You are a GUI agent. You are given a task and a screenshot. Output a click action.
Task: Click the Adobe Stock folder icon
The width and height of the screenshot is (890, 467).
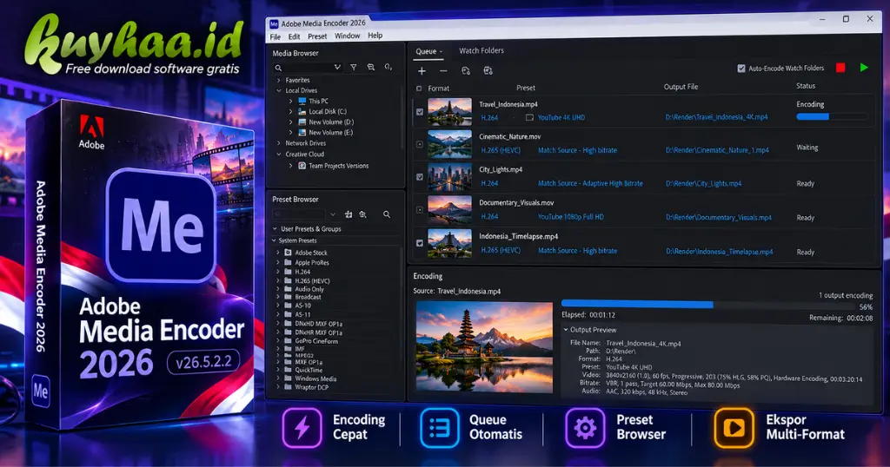pos(288,253)
